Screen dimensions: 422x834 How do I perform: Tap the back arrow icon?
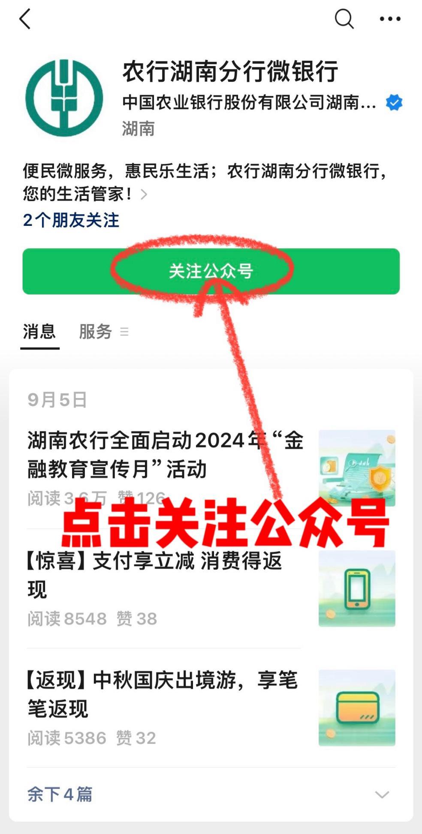tap(25, 19)
